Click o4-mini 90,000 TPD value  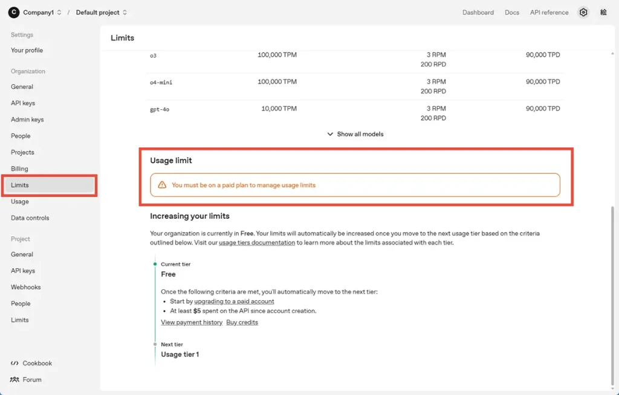543,82
